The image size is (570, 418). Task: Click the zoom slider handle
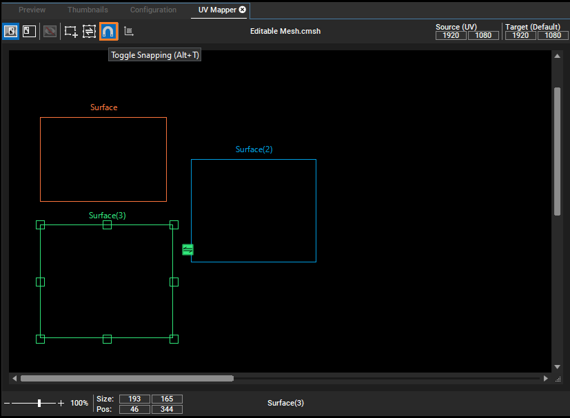[39, 403]
